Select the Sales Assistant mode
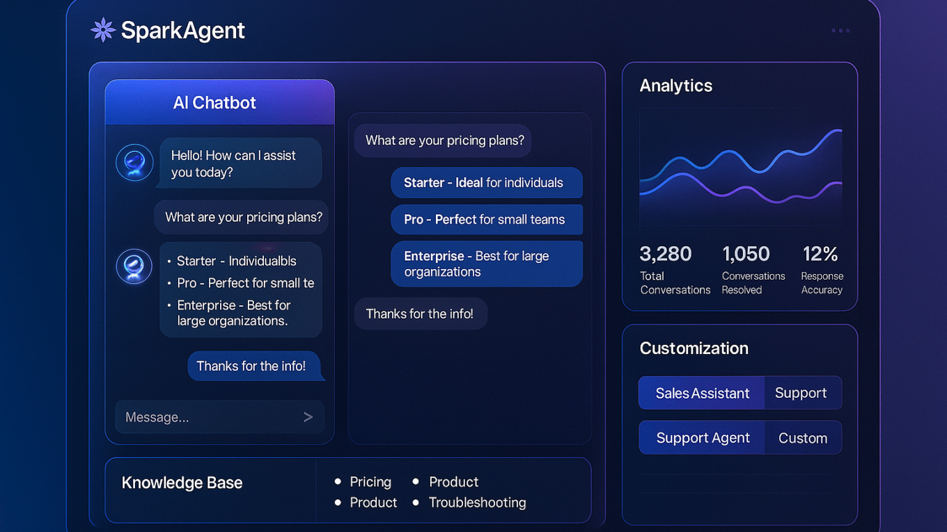The height and width of the screenshot is (532, 947). click(x=701, y=393)
